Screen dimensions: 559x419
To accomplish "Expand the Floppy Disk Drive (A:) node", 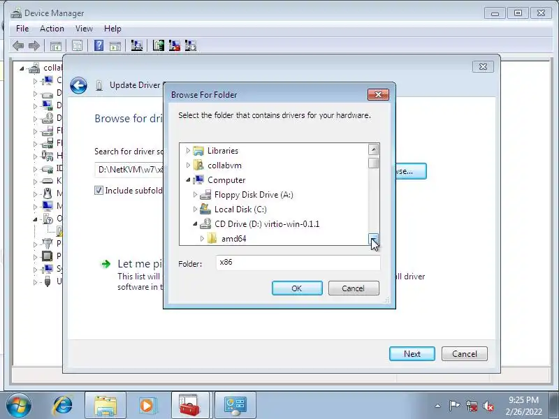I will (x=195, y=195).
